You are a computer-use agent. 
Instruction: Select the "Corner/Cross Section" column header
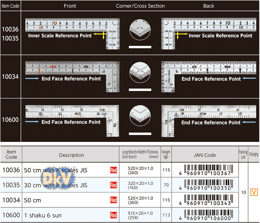(140, 6)
